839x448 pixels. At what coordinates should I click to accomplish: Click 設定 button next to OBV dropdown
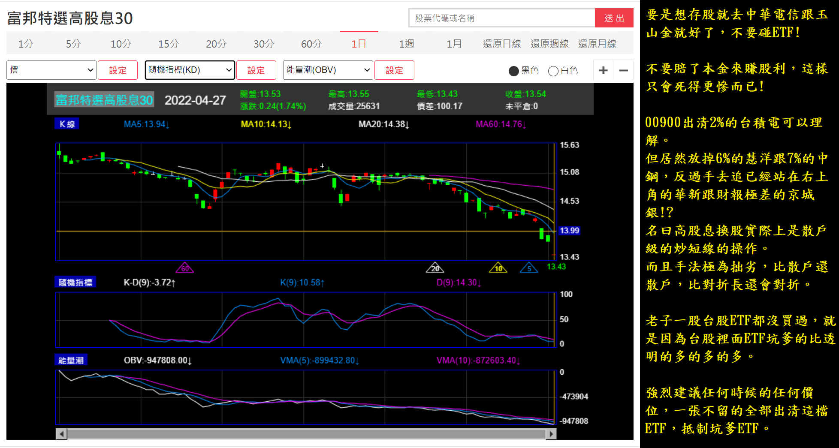(x=394, y=70)
